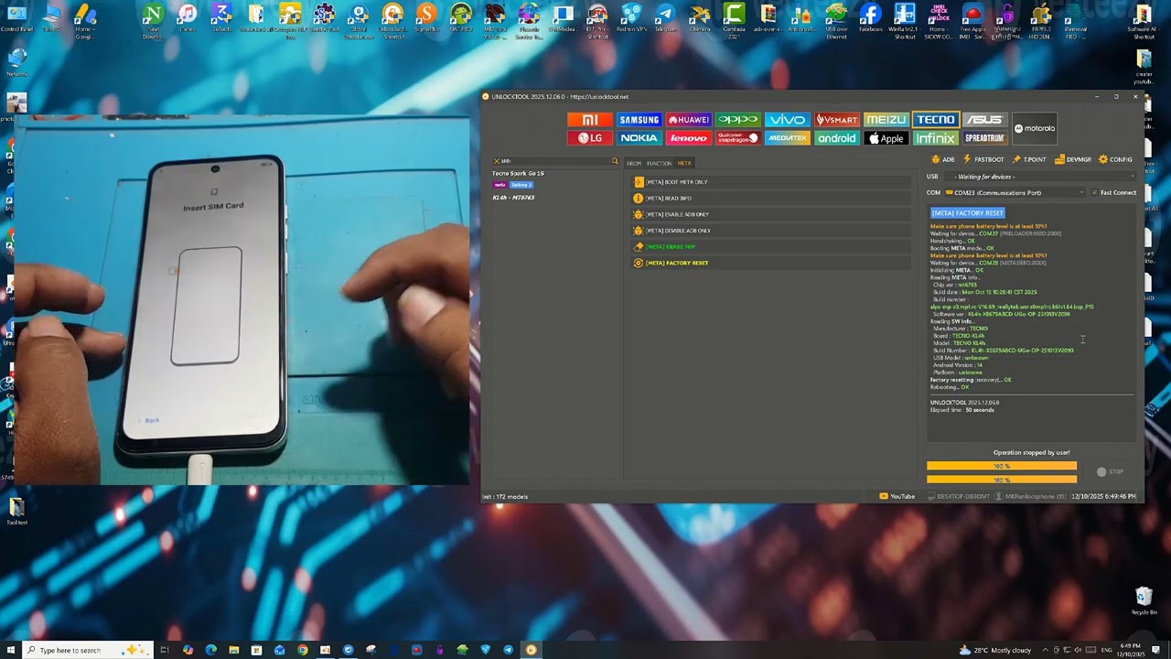Select the Apple brand tile

pos(886,138)
